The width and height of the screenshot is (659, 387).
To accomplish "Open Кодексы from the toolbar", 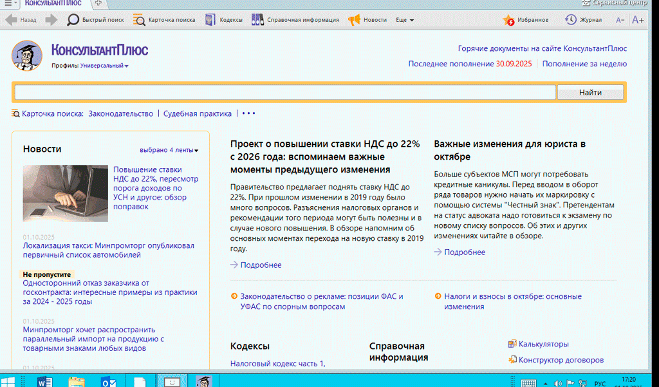I will click(x=210, y=20).
